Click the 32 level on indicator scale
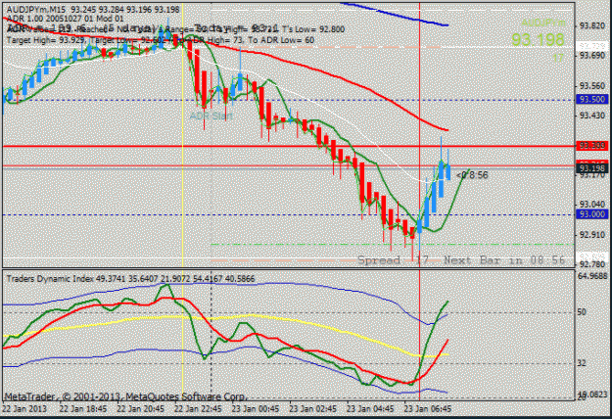612x419 pixels. point(582,363)
